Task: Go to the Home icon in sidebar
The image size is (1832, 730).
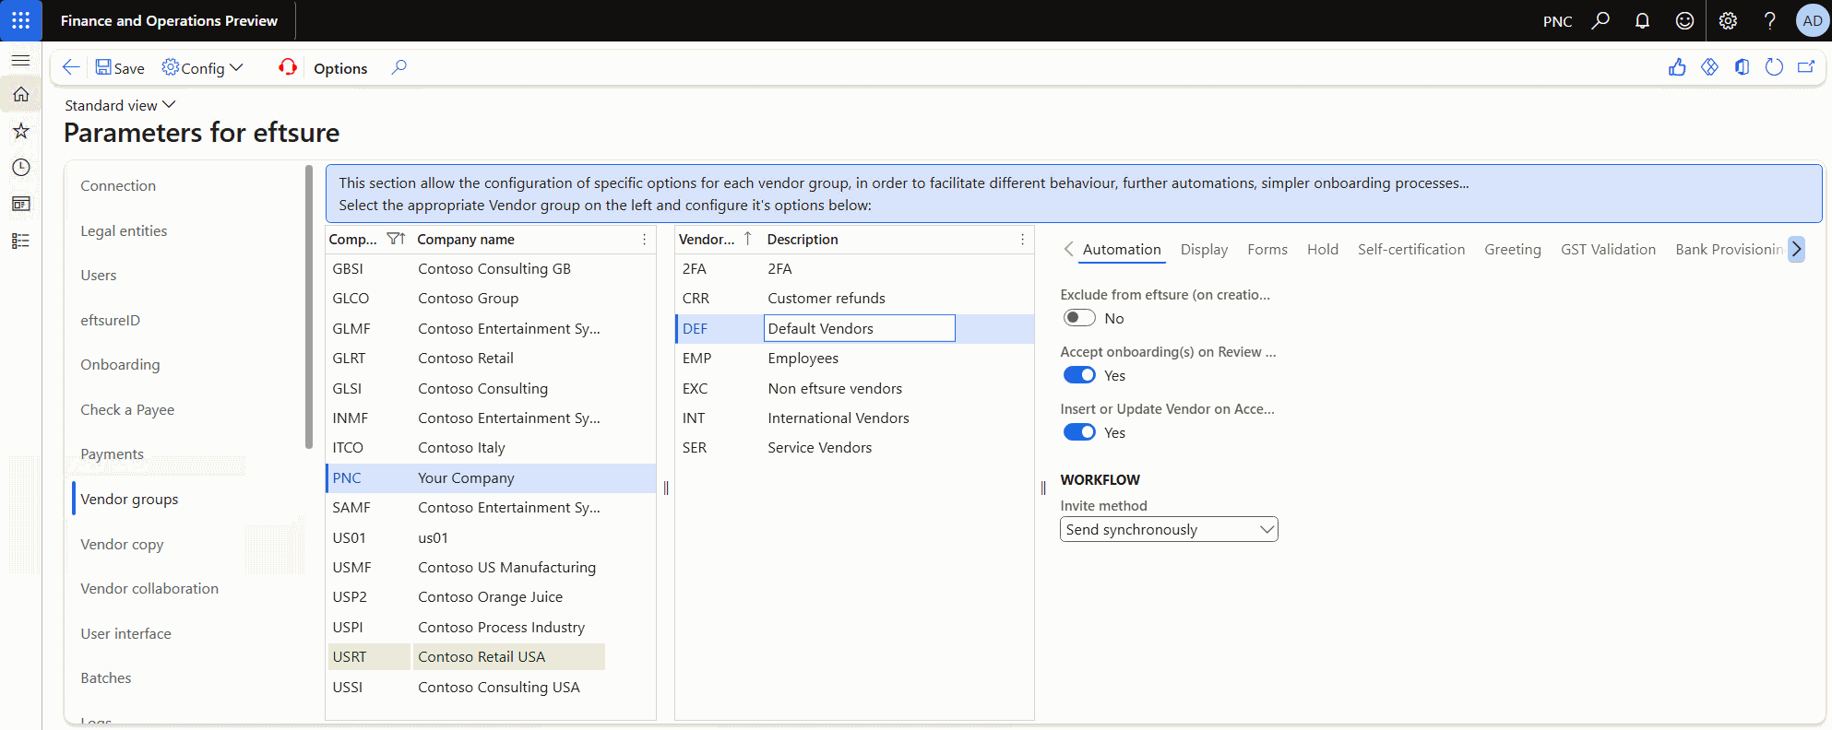Action: [x=20, y=94]
